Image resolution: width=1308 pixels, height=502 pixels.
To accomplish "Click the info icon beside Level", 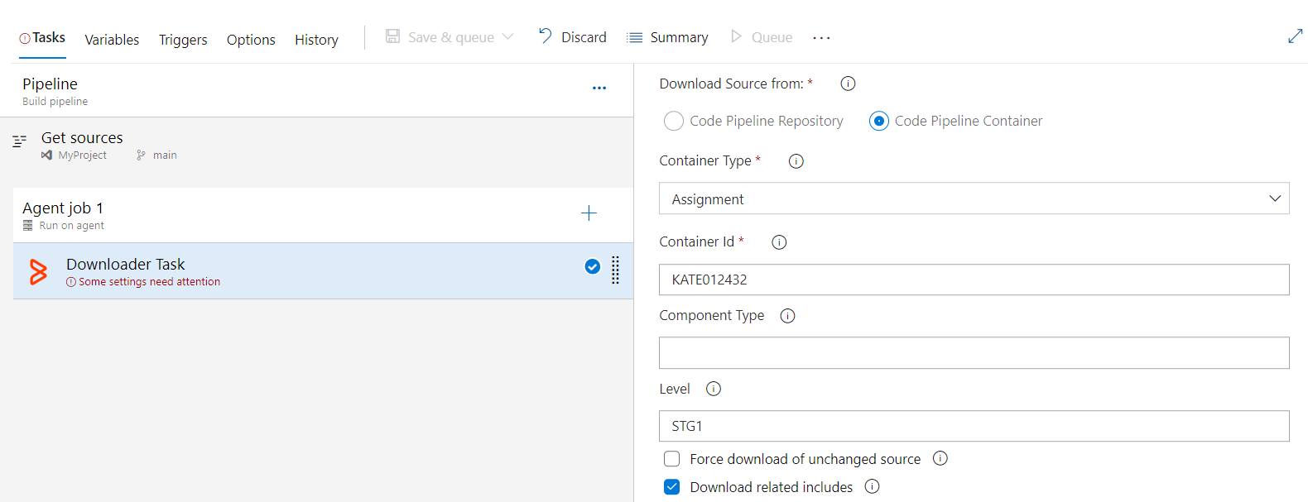I will click(714, 389).
